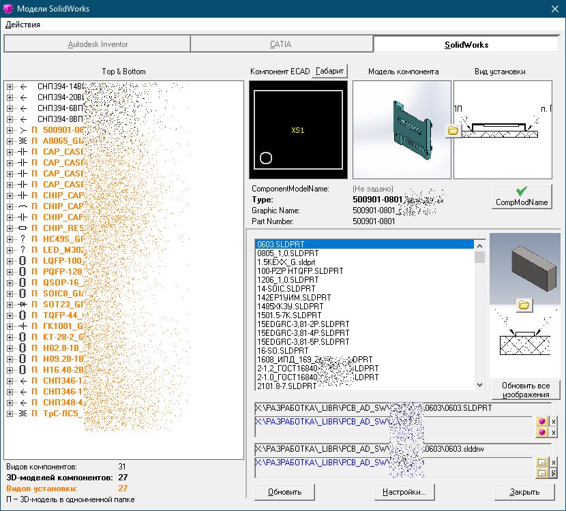Click the Вид установки mounting view image

[x=503, y=130]
